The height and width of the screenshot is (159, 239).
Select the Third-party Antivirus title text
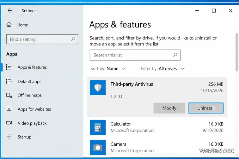coord(132,84)
